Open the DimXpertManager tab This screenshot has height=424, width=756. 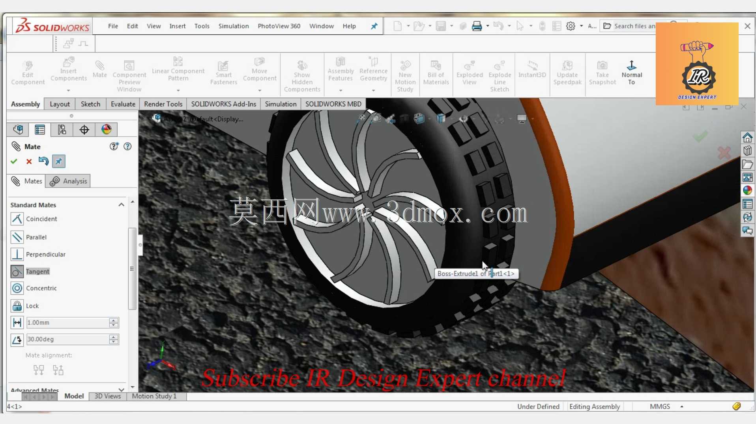tap(84, 130)
